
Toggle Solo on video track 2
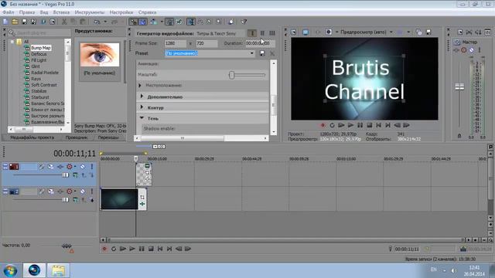click(92, 191)
